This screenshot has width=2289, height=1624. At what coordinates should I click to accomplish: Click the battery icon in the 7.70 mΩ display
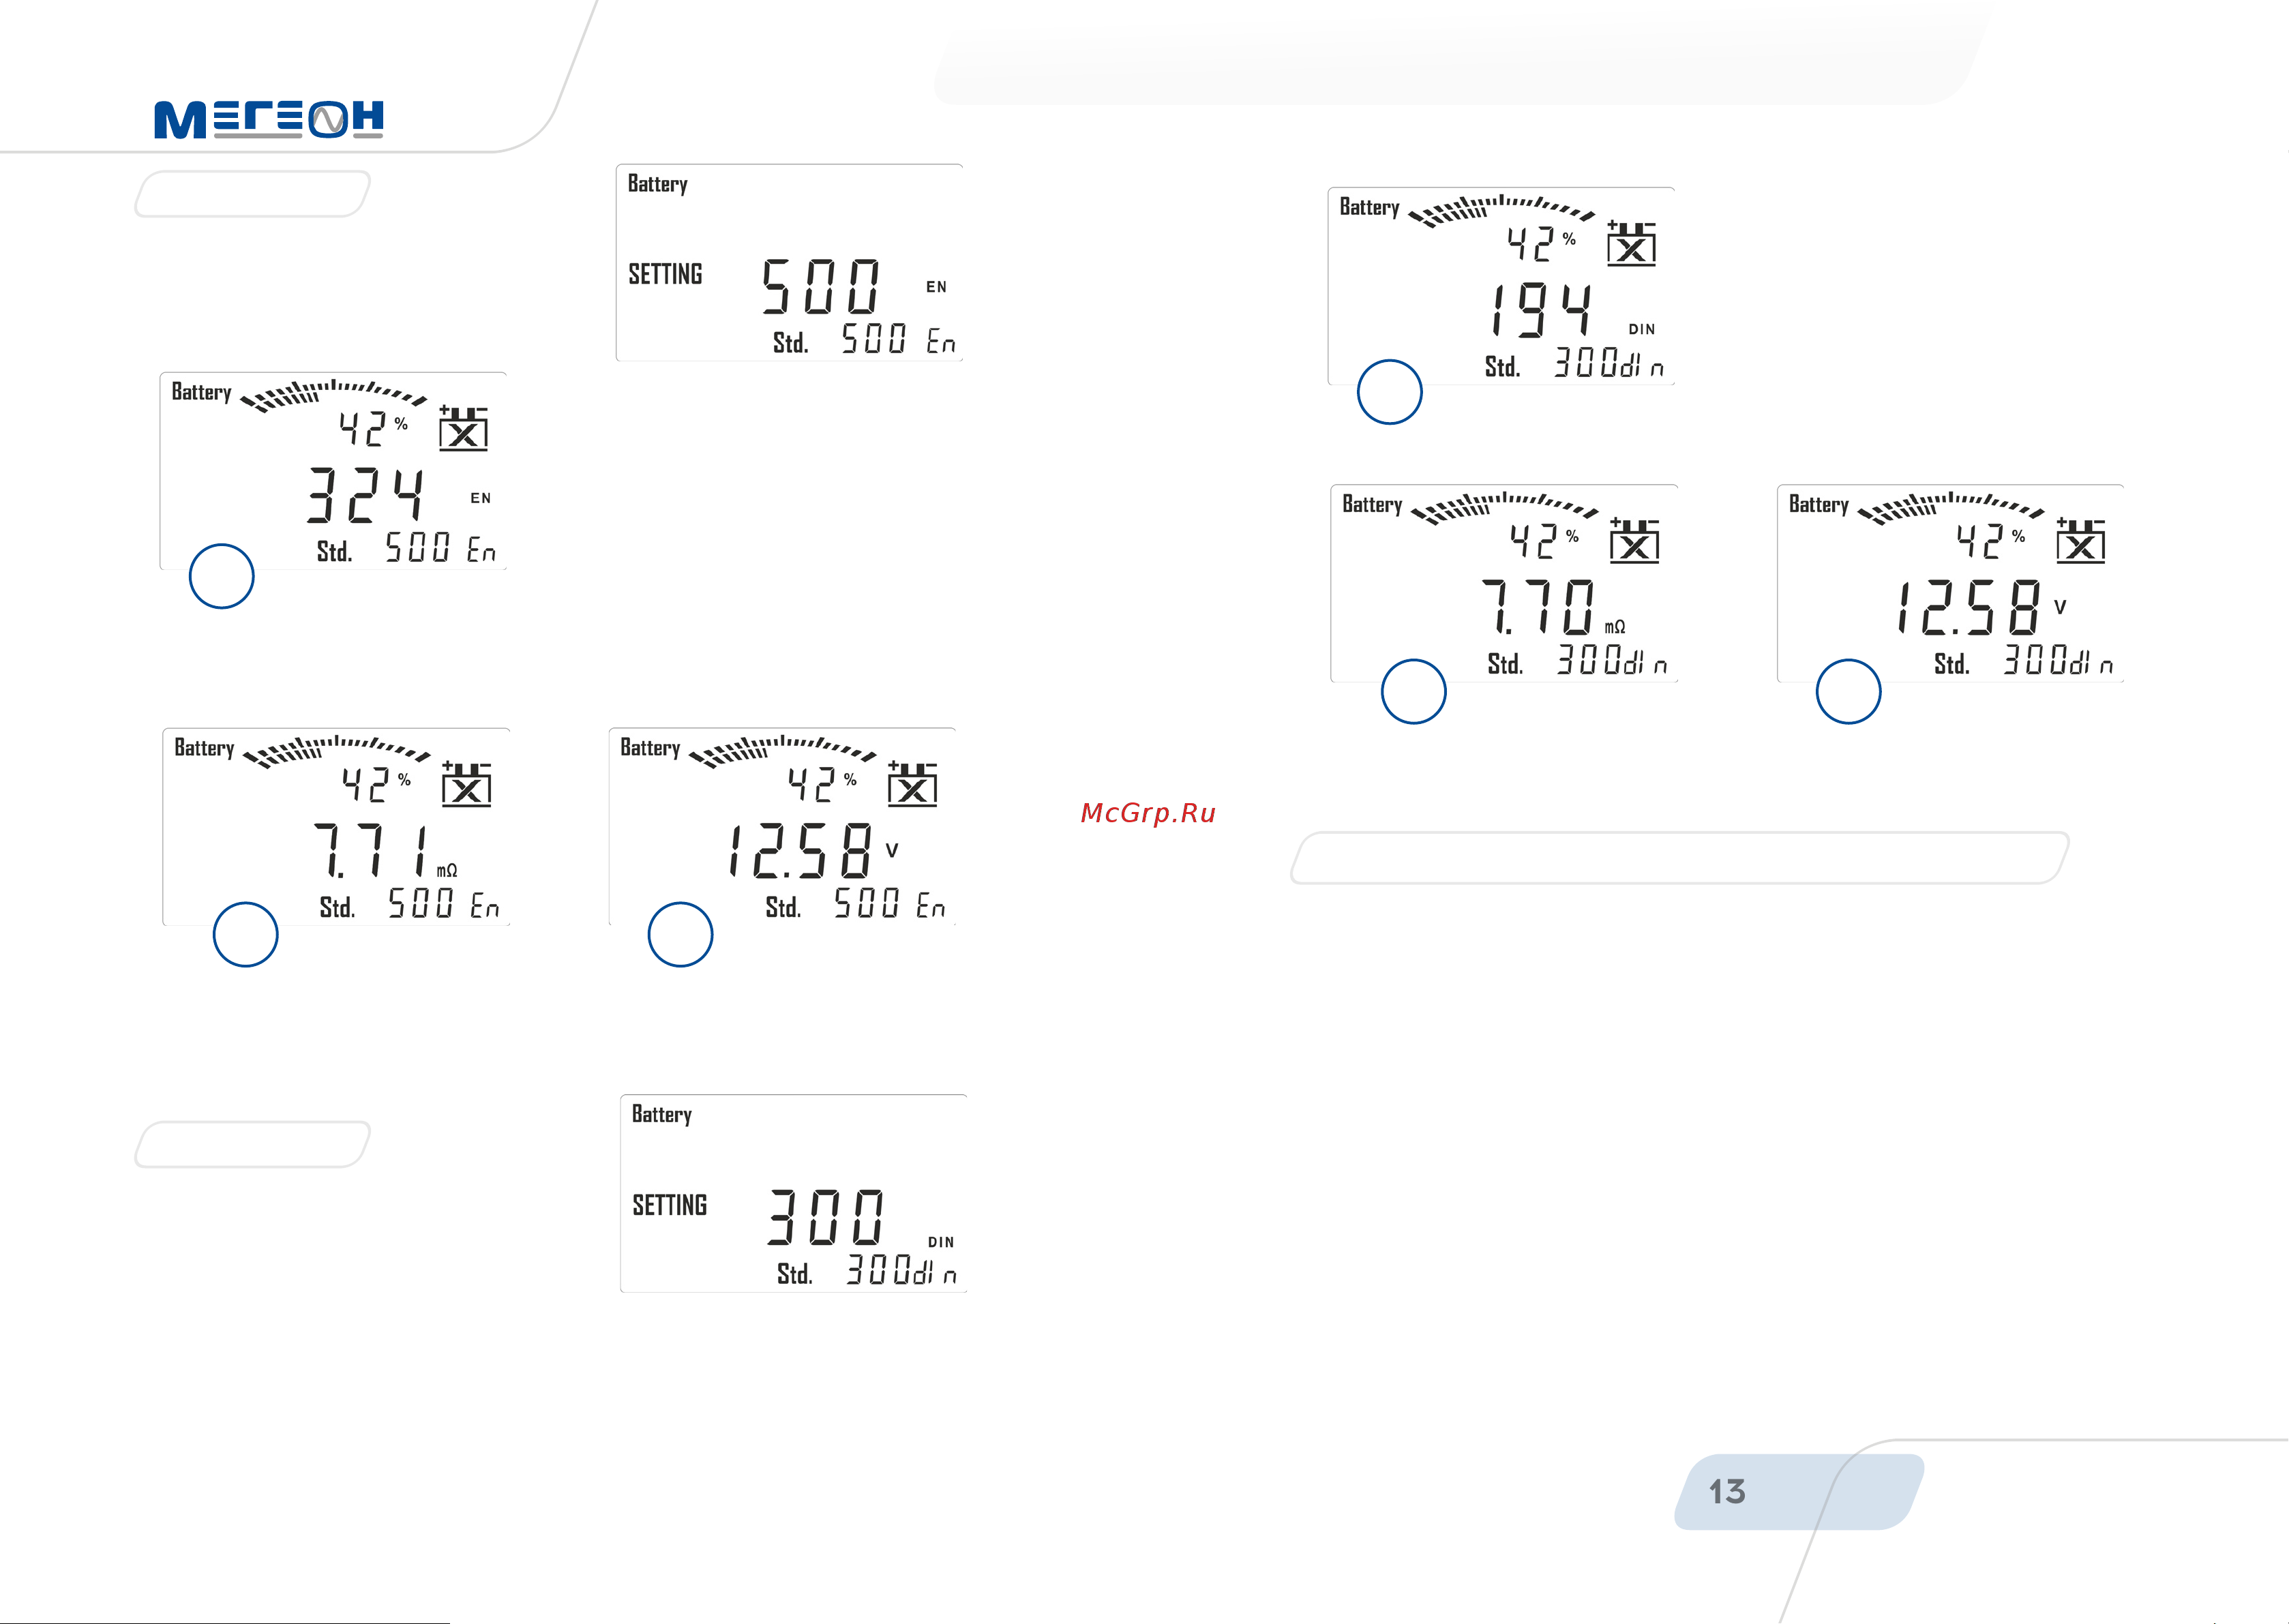click(1634, 541)
